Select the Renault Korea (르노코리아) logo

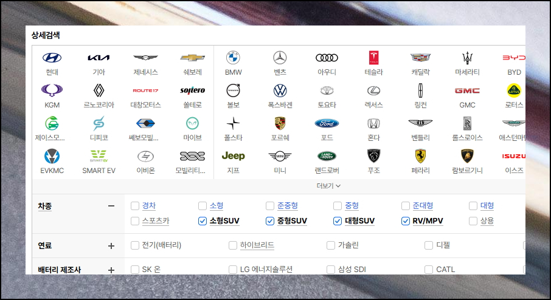pos(99,90)
